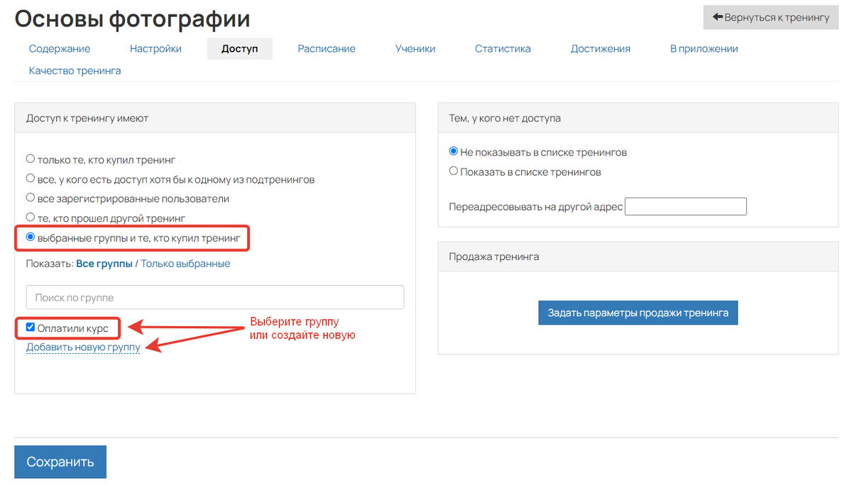852x486 pixels.
Task: Select 'Показать в списке тренингов' radio
Action: (454, 171)
